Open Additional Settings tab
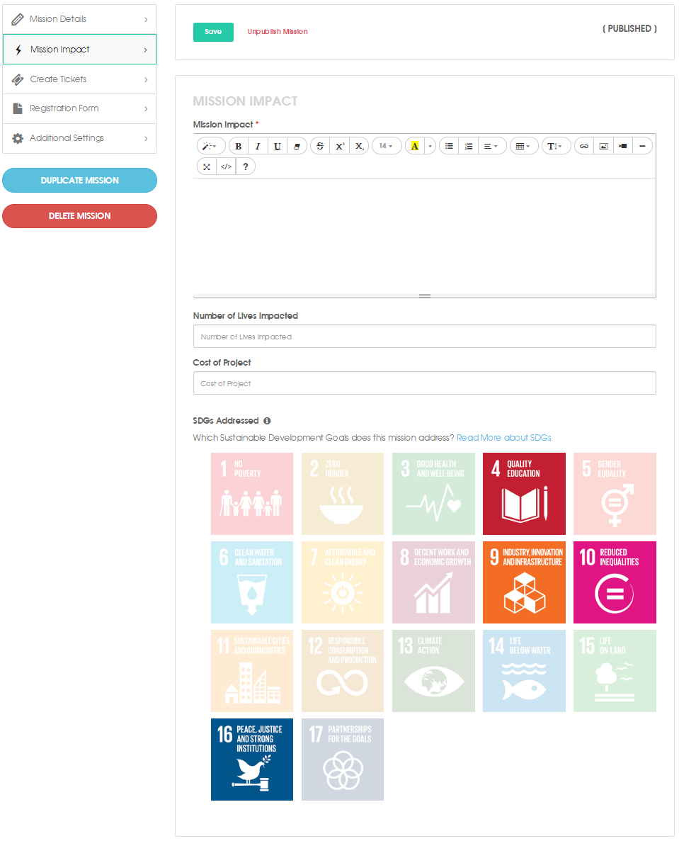Image resolution: width=679 pixels, height=841 pixels. pyautogui.click(x=79, y=138)
